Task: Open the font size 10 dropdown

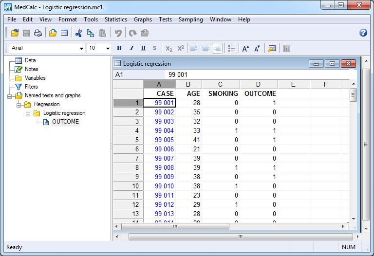Action: click(x=108, y=48)
